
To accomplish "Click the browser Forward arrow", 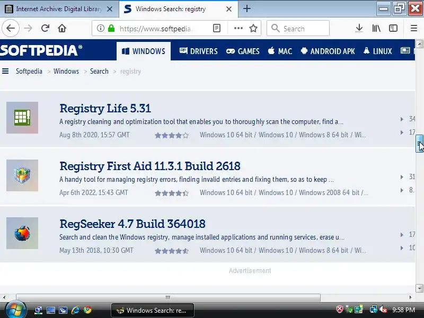I will (x=28, y=28).
